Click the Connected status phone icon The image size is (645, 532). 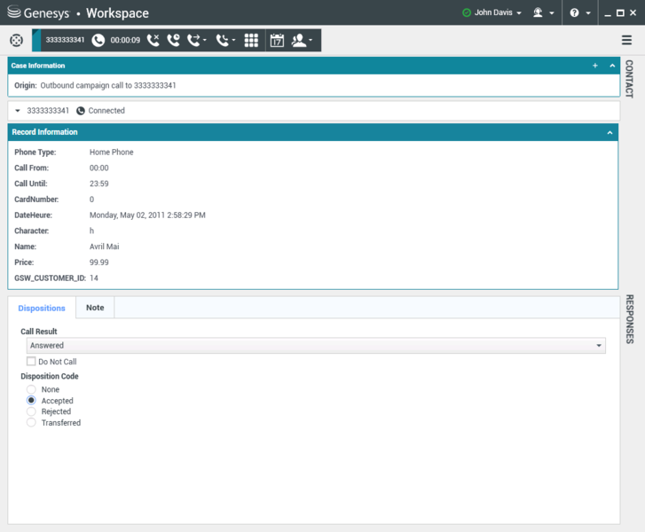[x=81, y=111]
